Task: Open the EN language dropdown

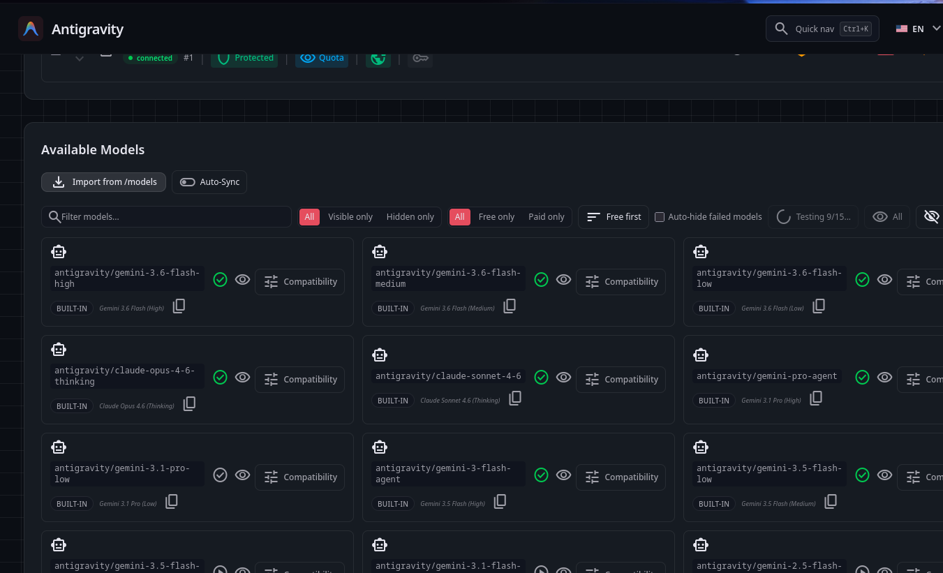Action: (918, 29)
